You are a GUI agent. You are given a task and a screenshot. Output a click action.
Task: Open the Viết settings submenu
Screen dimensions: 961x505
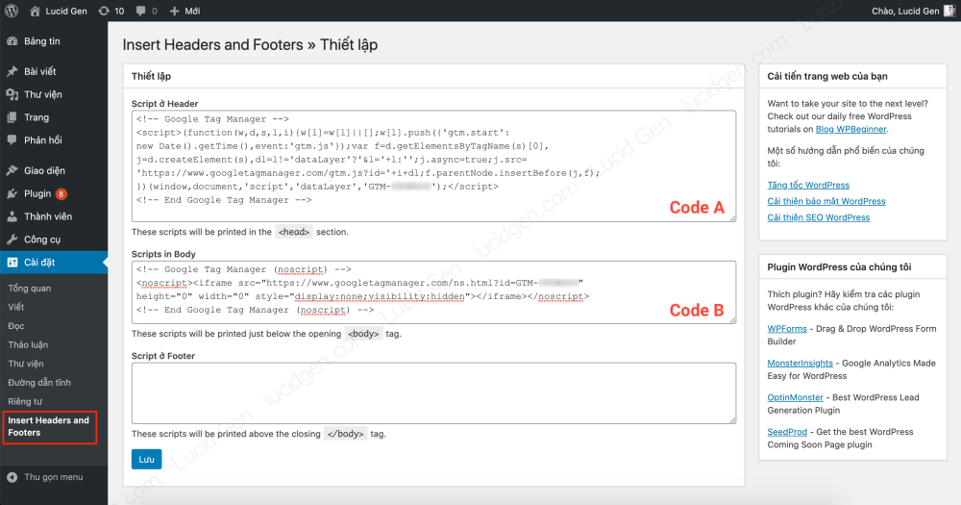click(x=16, y=307)
